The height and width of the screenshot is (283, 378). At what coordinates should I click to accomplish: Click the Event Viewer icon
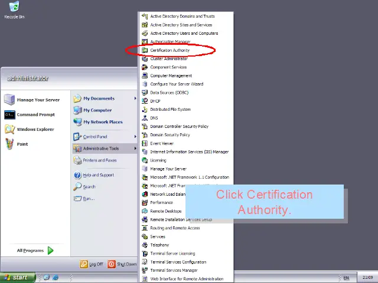(145, 143)
